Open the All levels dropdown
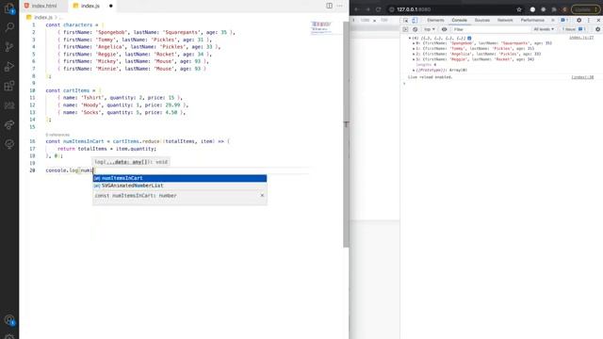Image resolution: width=603 pixels, height=339 pixels. tap(544, 29)
